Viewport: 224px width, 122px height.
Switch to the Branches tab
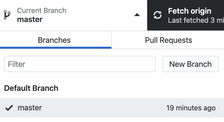pyautogui.click(x=56, y=40)
